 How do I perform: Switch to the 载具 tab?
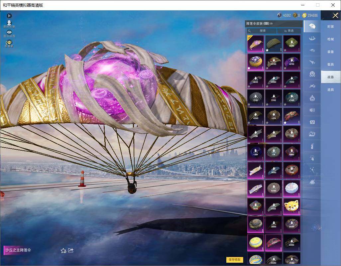tap(331, 65)
